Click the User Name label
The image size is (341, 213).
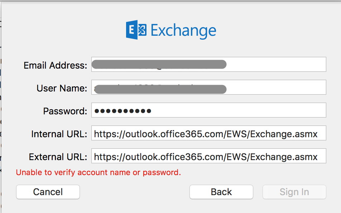click(62, 88)
